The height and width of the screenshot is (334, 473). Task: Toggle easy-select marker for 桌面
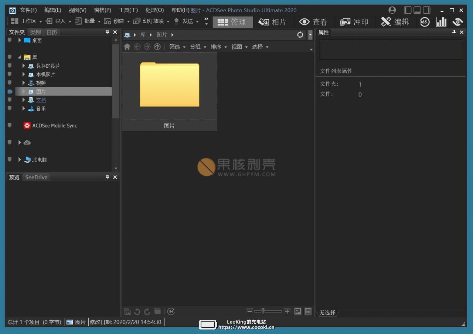pos(10,40)
